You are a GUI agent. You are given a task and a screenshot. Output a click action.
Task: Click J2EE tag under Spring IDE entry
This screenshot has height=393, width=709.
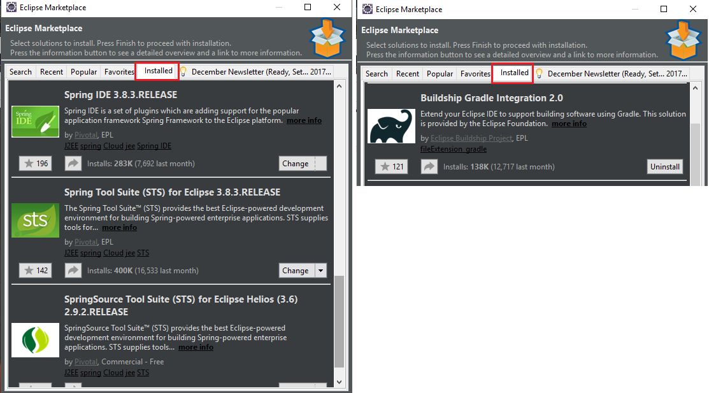point(71,146)
